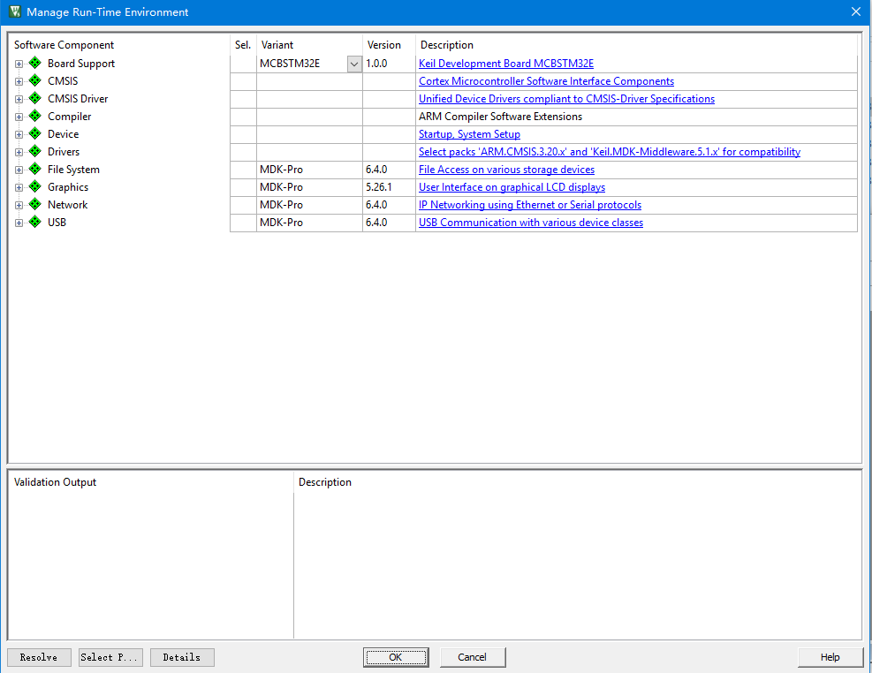Click the File System green diamond icon
The image size is (872, 673).
(x=35, y=169)
